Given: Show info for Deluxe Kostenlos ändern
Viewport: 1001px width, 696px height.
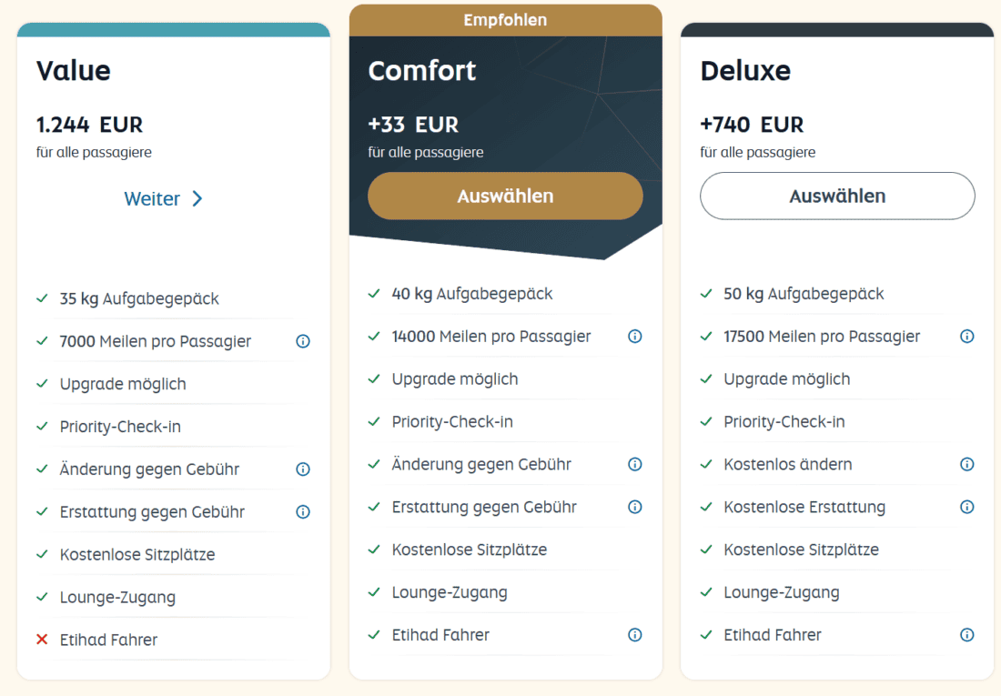Looking at the screenshot, I should coord(967,464).
